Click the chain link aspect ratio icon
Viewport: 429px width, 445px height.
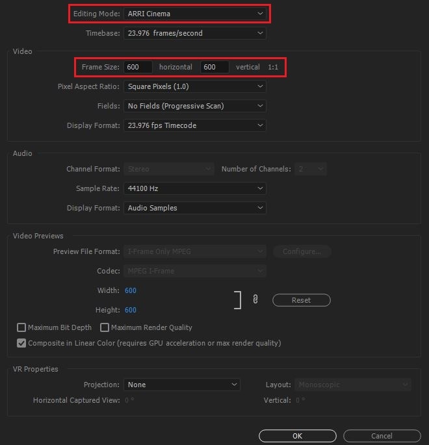255,299
